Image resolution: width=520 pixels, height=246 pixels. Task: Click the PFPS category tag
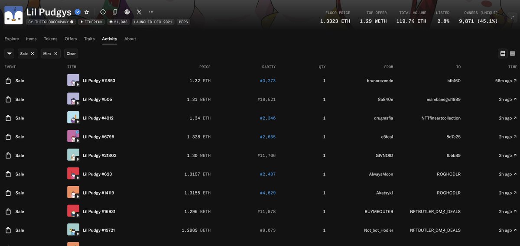pos(183,22)
